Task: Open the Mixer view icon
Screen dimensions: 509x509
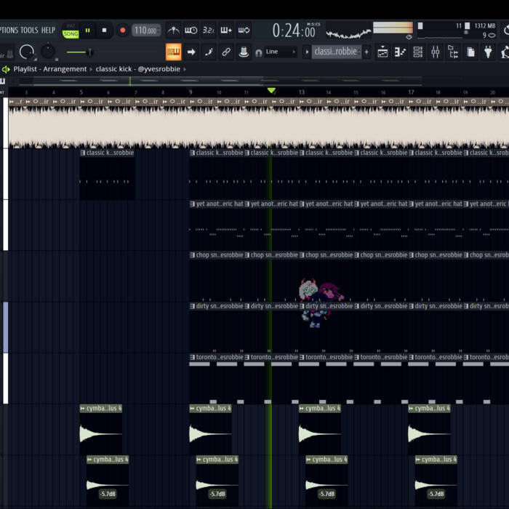Action: click(x=436, y=52)
